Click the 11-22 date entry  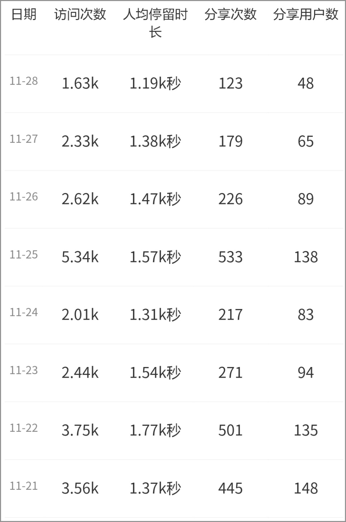(24, 428)
